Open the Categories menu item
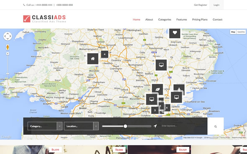The width and height of the screenshot is (247, 154). tap(165, 20)
